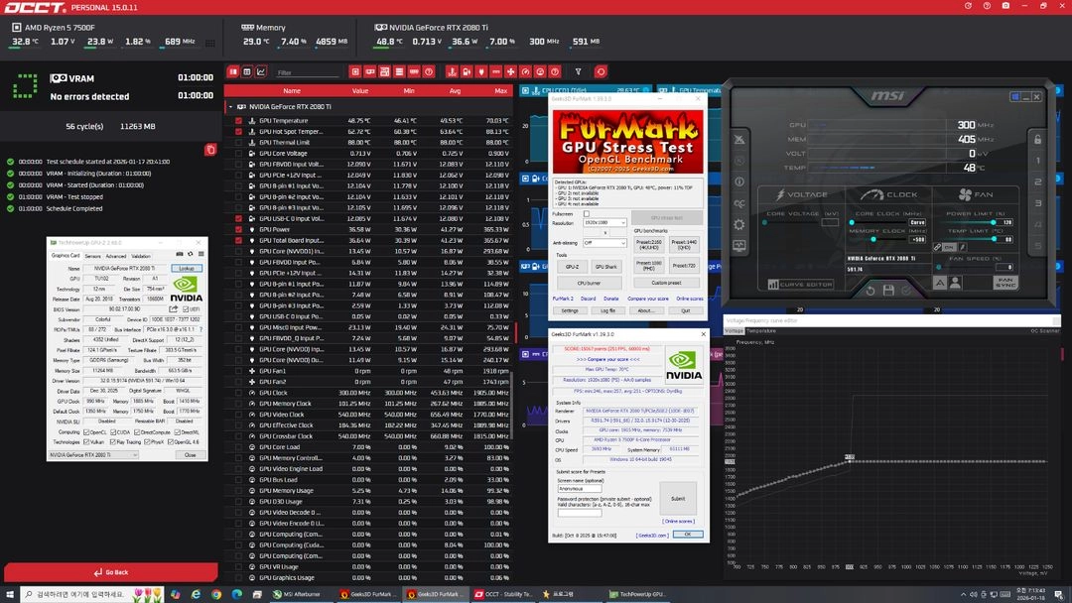This screenshot has height=603, width=1072.
Task: Open Afterburner settings gear icon
Action: pos(739,225)
